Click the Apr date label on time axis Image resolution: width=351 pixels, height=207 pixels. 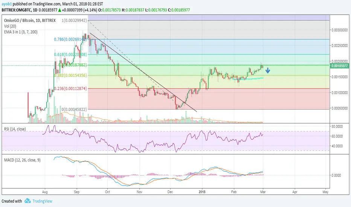click(295, 192)
